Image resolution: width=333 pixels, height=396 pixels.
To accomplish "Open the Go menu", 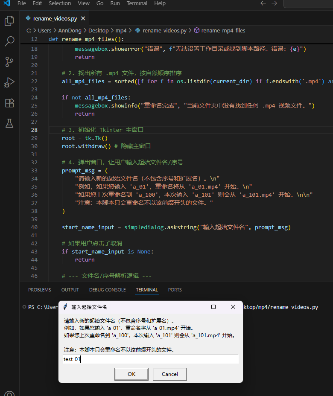I will tap(100, 3).
